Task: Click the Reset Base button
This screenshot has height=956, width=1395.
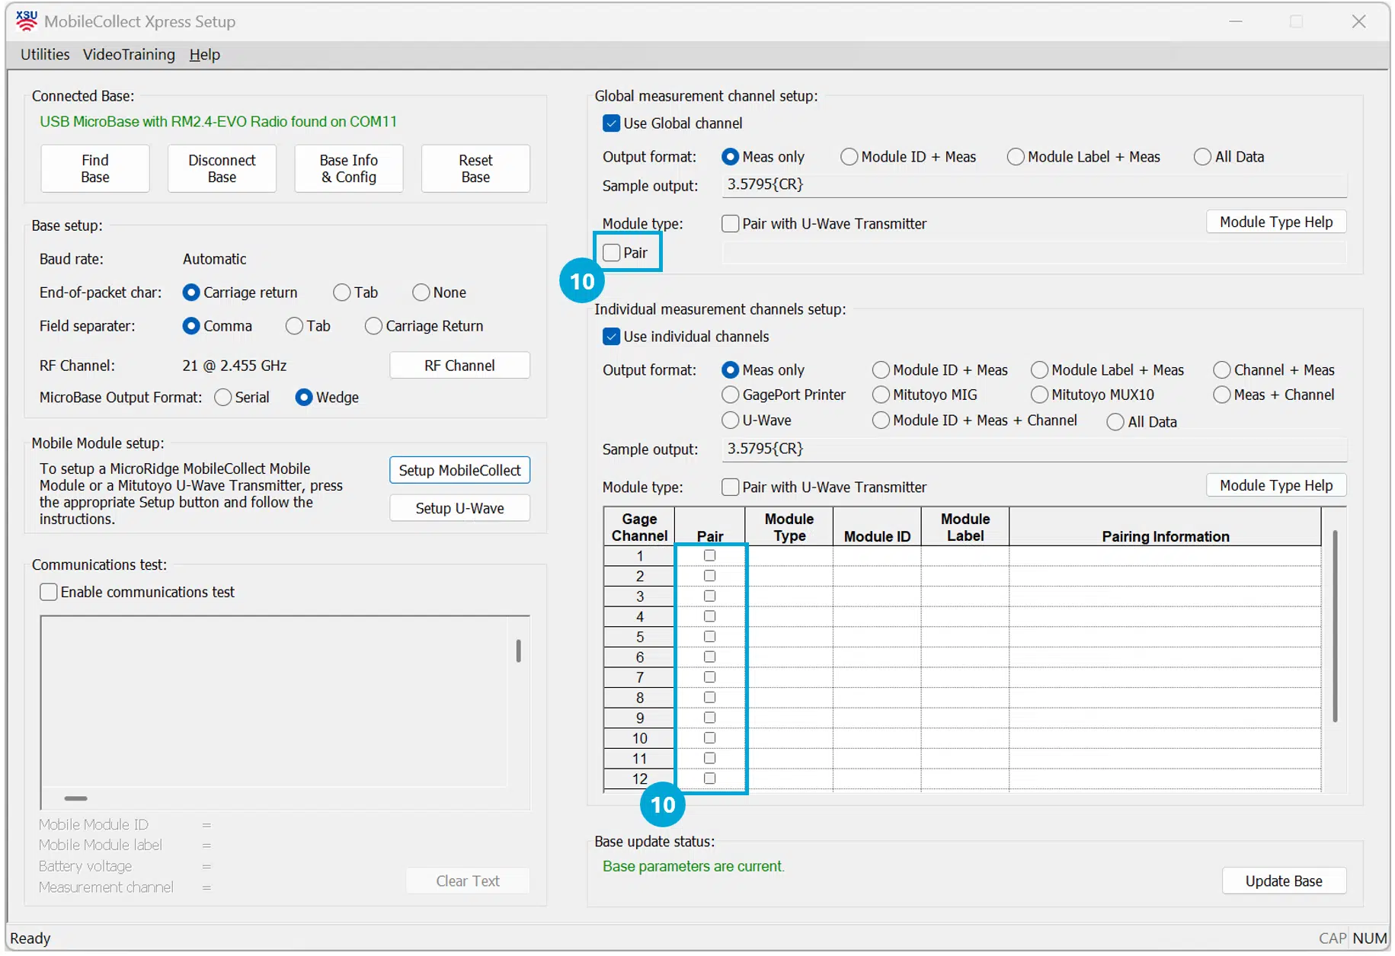Action: click(x=475, y=168)
